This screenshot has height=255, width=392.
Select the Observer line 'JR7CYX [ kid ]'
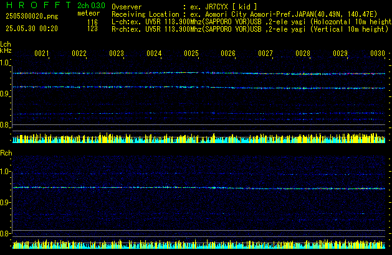184,7
